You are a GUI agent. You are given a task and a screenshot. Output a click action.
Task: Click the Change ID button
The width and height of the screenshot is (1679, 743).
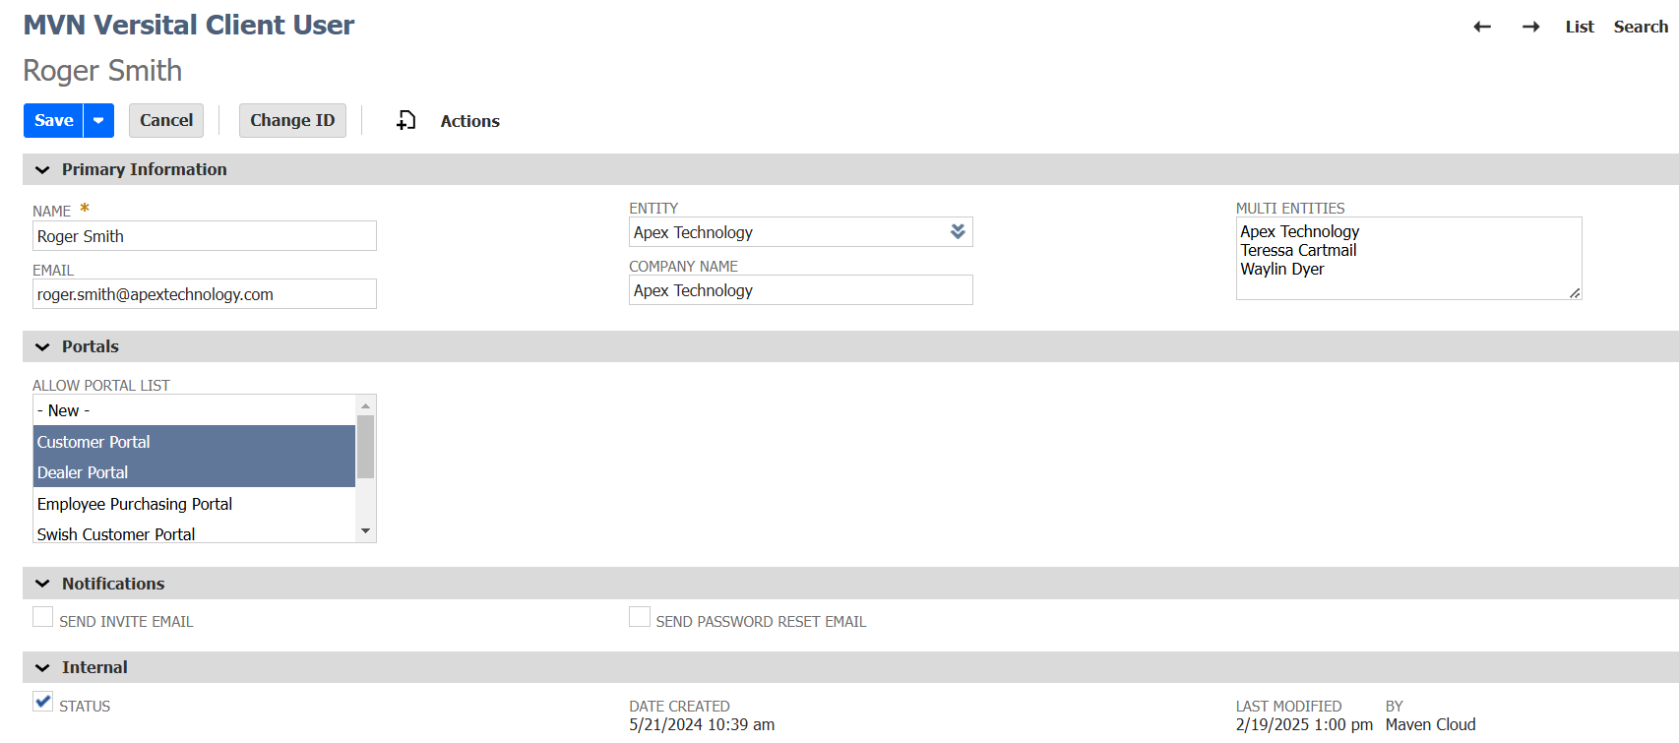click(x=292, y=120)
